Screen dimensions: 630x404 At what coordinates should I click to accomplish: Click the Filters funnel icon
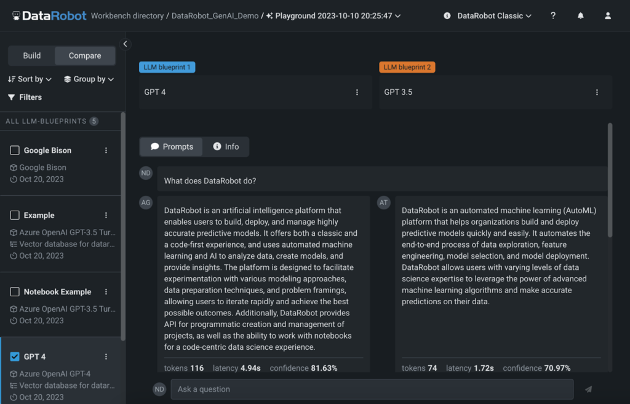tap(11, 97)
